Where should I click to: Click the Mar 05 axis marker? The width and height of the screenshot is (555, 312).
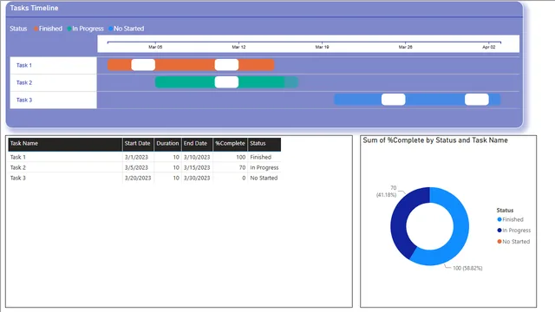point(155,47)
